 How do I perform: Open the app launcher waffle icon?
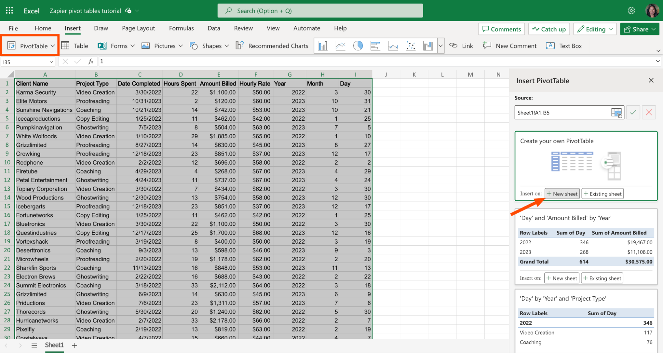click(x=9, y=10)
